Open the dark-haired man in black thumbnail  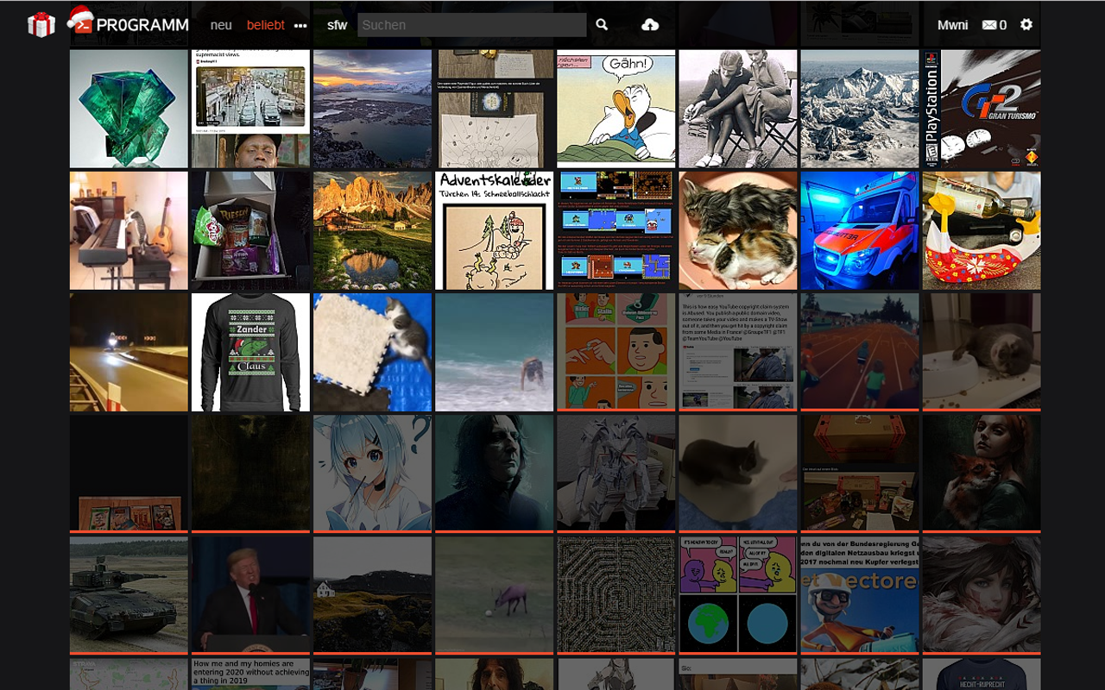click(x=495, y=474)
